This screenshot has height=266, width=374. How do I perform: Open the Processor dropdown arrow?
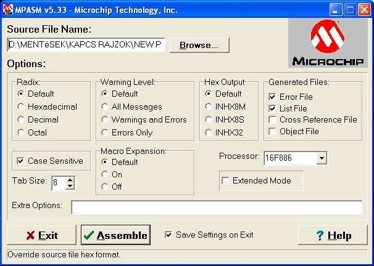(x=322, y=158)
